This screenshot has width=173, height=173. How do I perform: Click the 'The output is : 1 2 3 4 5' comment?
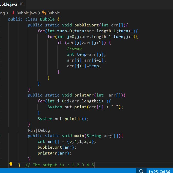60,165
